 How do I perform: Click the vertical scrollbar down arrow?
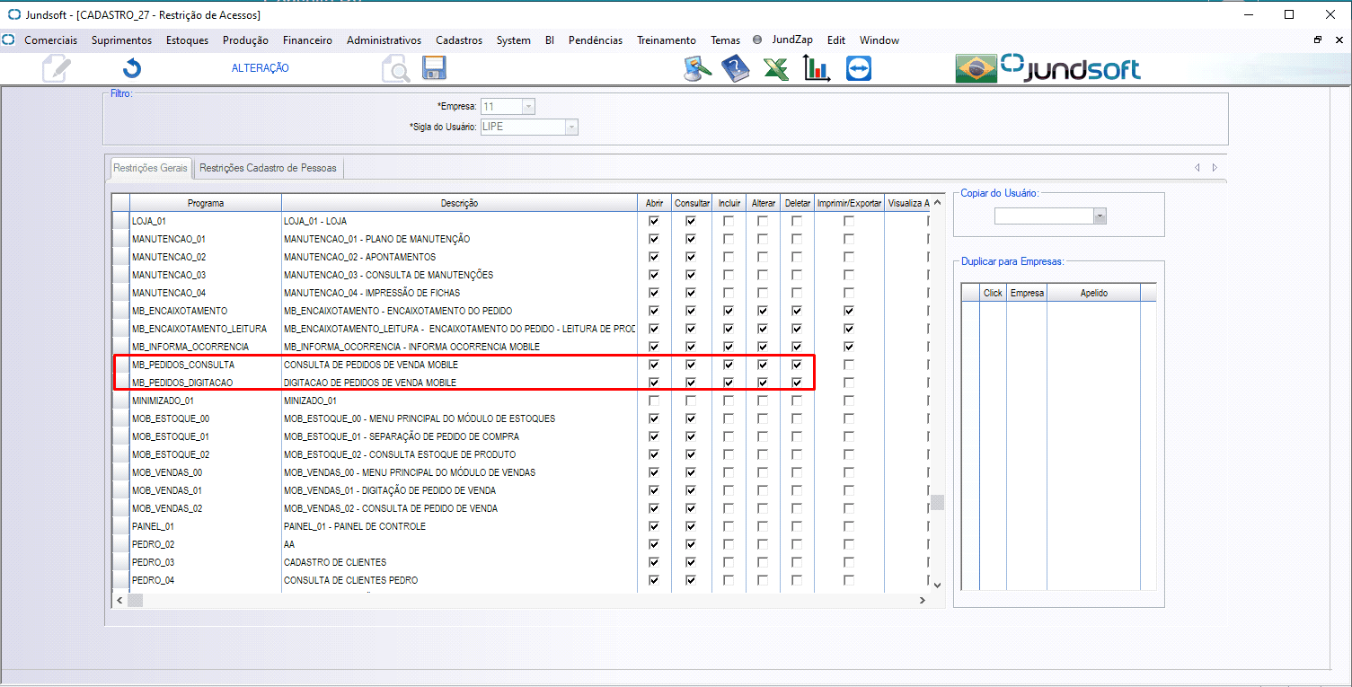pyautogui.click(x=937, y=585)
